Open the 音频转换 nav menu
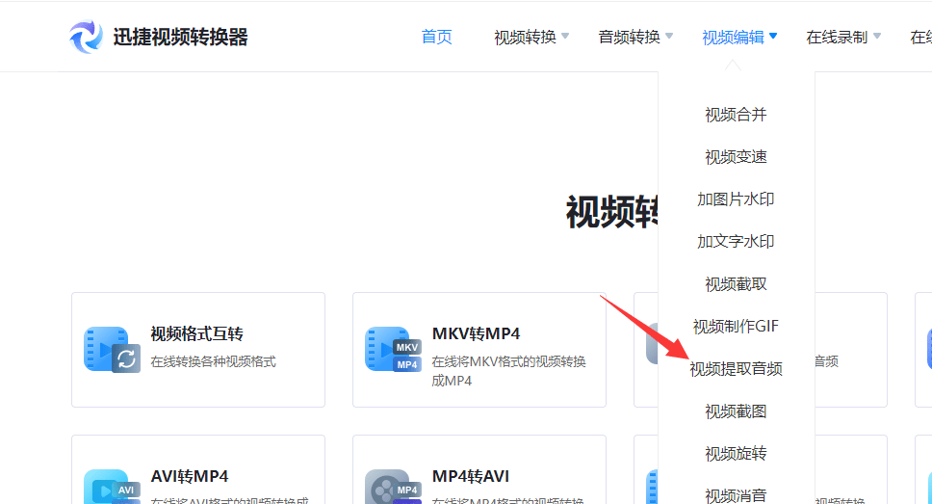932x504 pixels. click(x=630, y=37)
